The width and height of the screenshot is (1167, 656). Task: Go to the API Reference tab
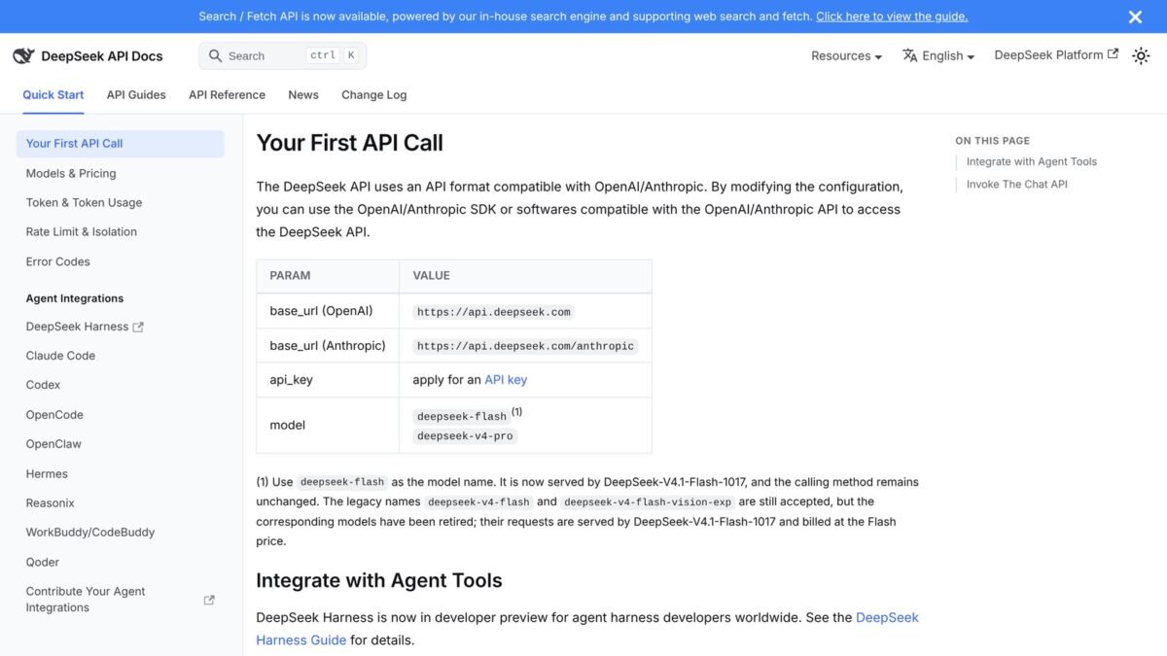227,95
